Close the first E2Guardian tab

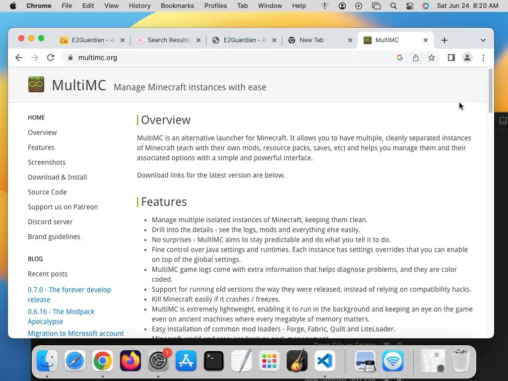click(x=123, y=40)
